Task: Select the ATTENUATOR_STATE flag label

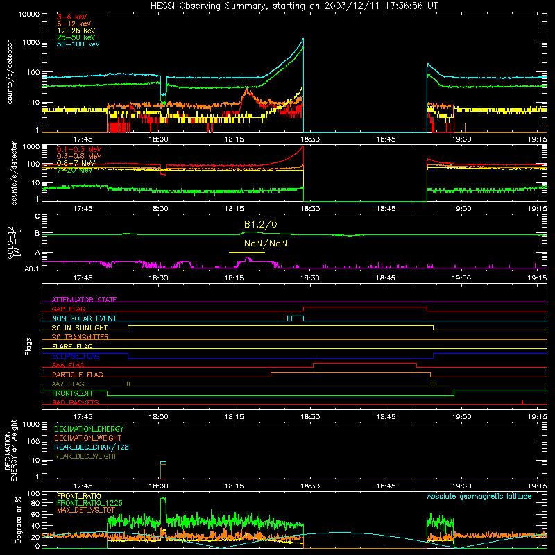Action: point(84,300)
